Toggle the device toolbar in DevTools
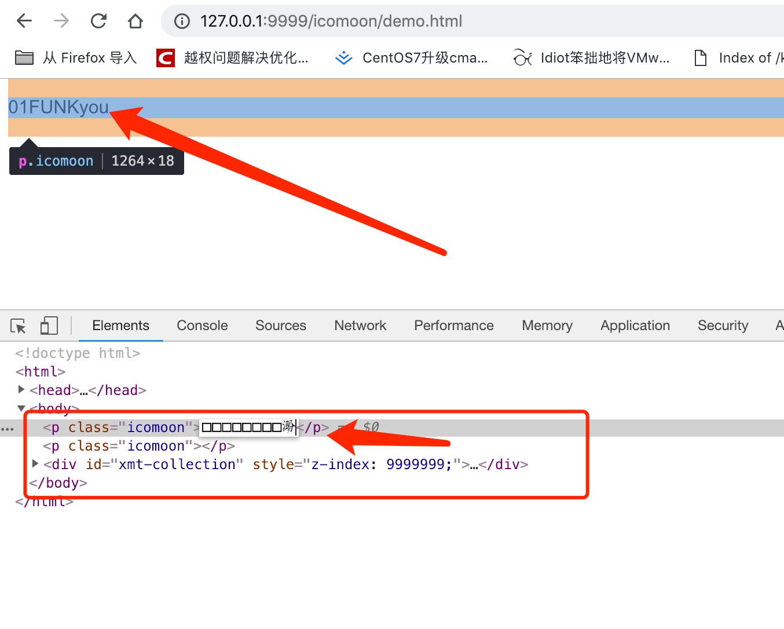The height and width of the screenshot is (629, 784). [x=49, y=326]
